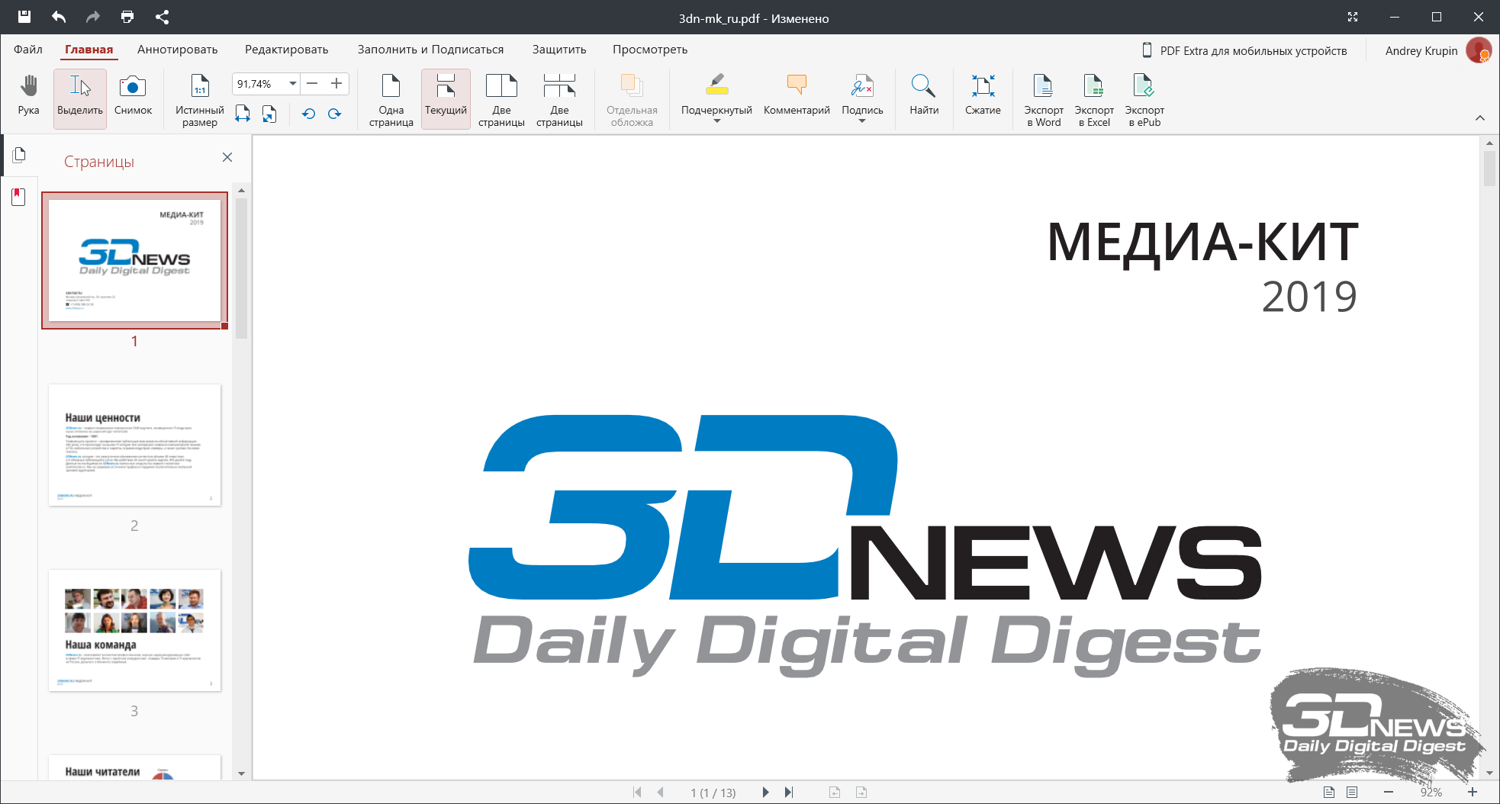Expand the Подпись dropdown arrow
The width and height of the screenshot is (1500, 804).
coord(862,121)
